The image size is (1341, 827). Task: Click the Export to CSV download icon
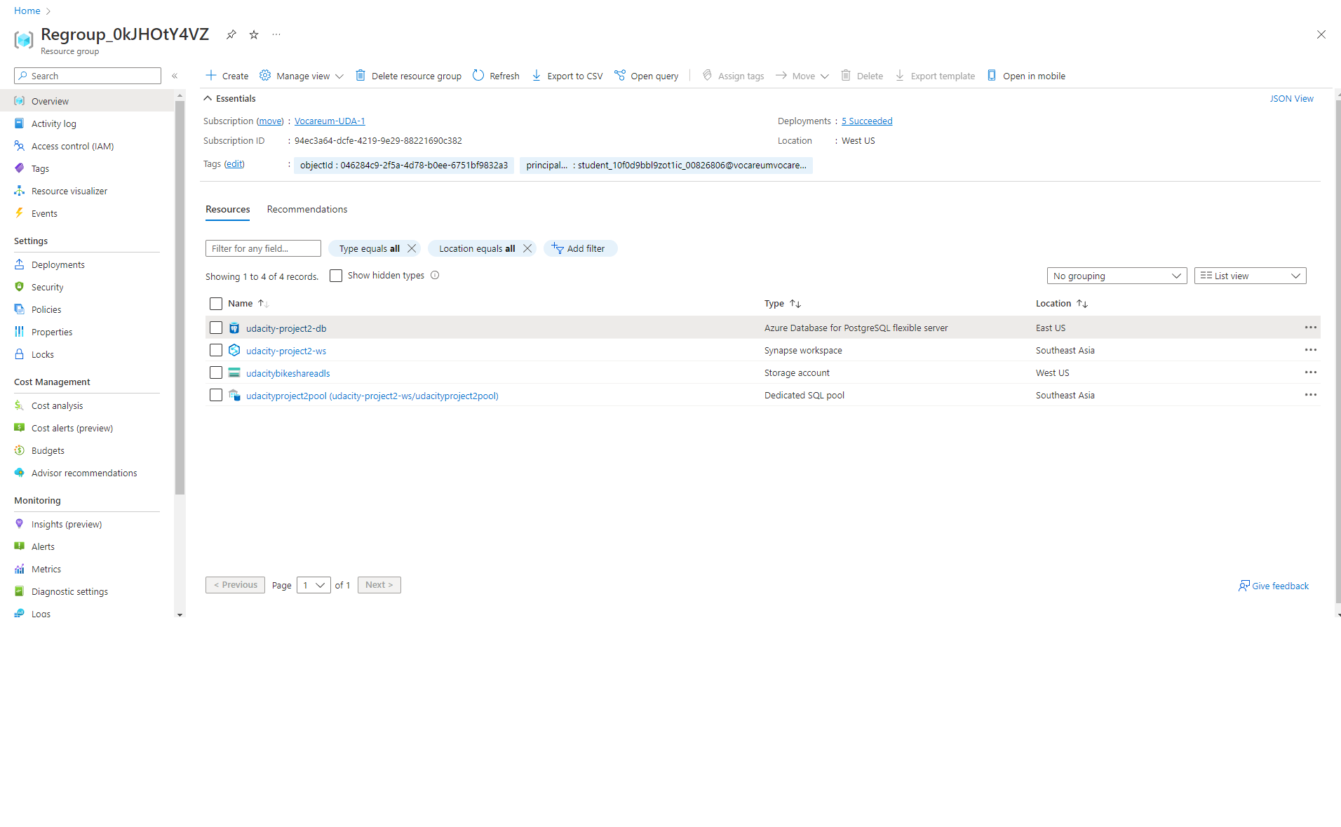(537, 75)
